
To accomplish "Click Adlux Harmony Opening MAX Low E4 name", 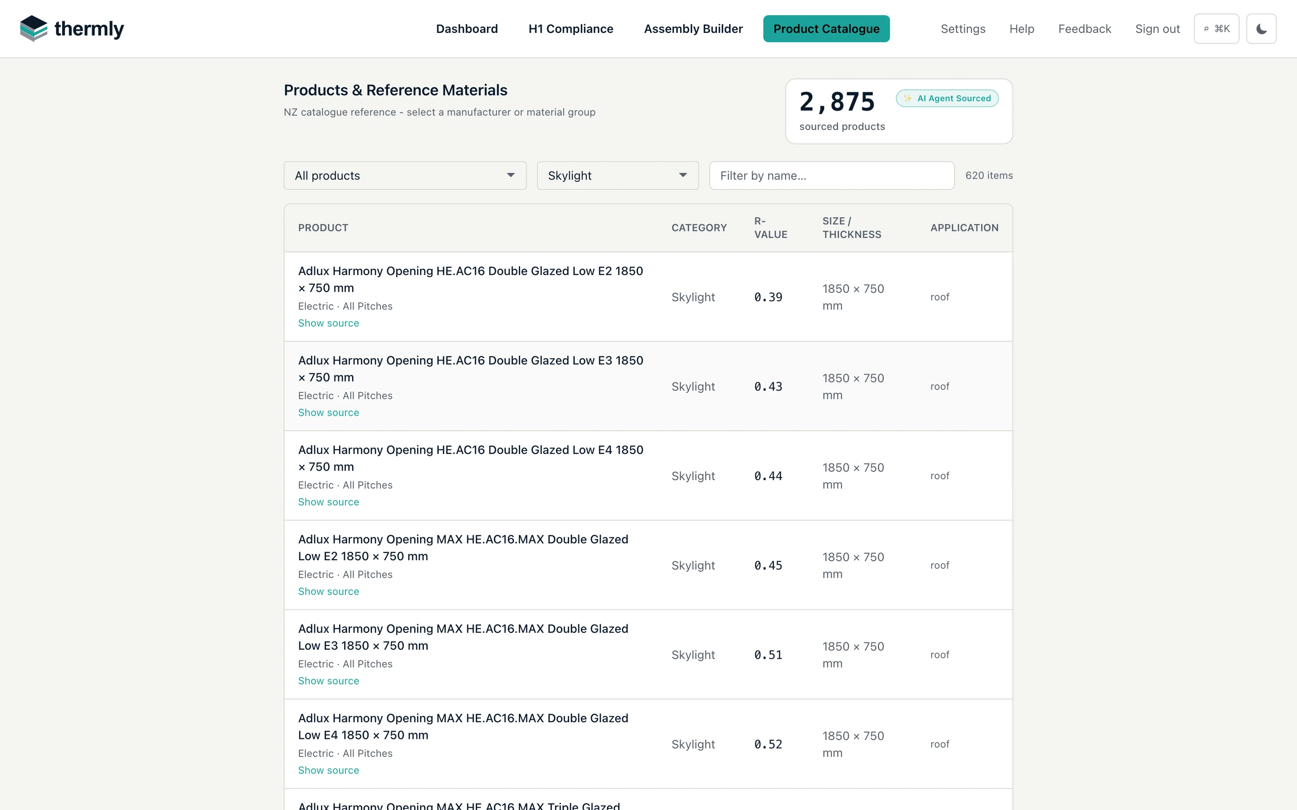I will [x=463, y=726].
